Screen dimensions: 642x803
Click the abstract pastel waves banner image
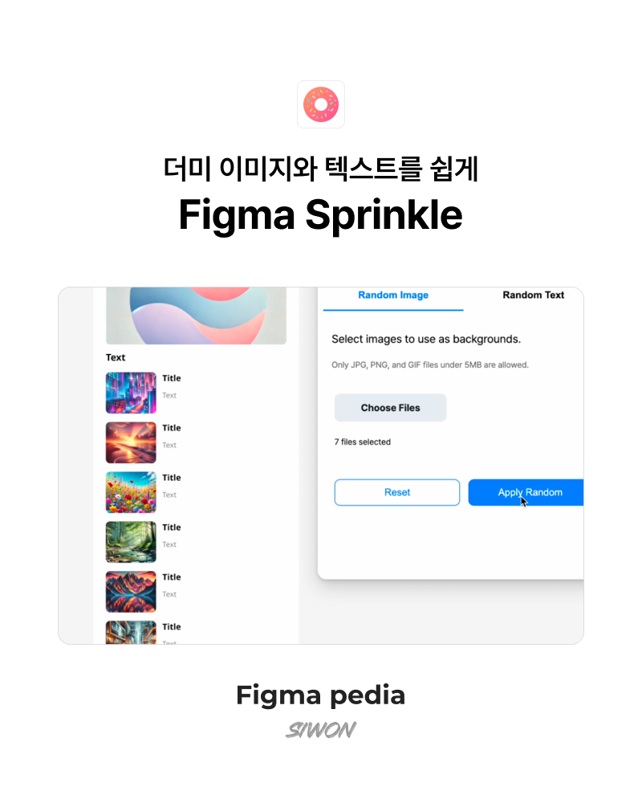tap(196, 316)
